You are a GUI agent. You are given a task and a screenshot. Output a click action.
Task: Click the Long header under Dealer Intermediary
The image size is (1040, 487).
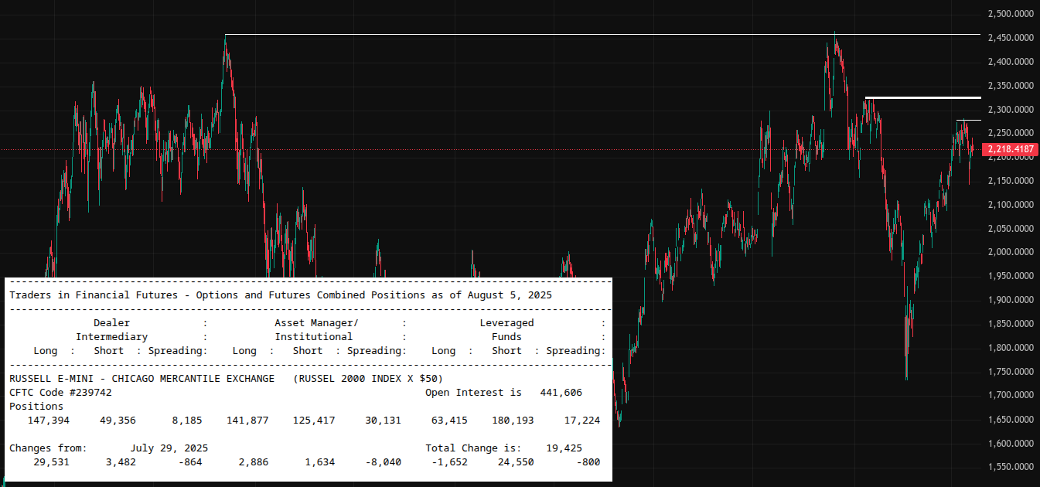pyautogui.click(x=46, y=351)
